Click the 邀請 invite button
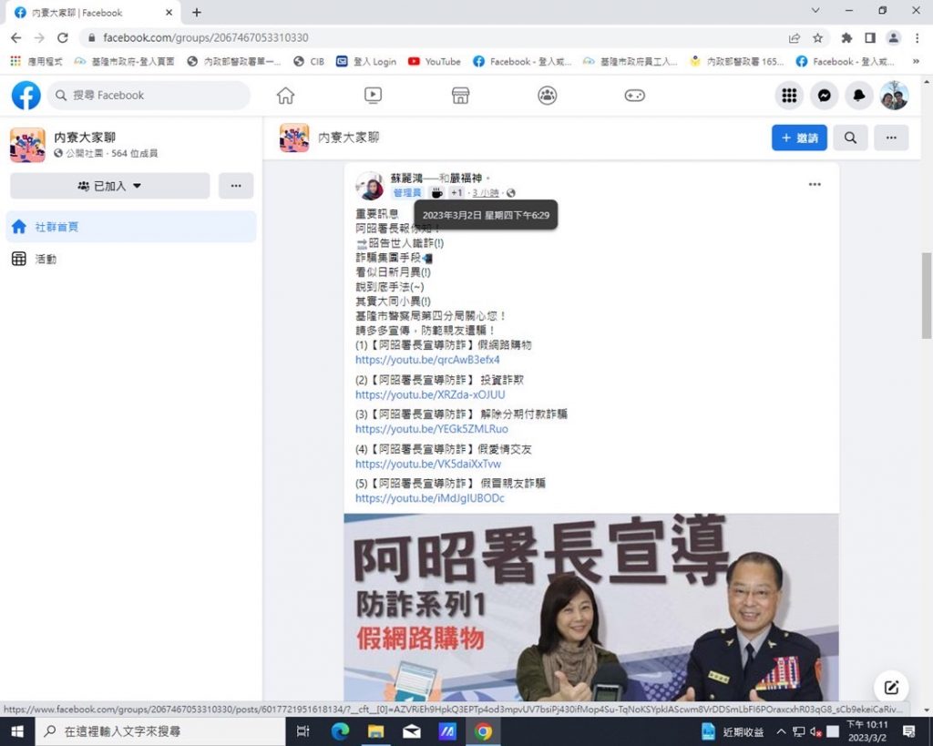The width and height of the screenshot is (933, 746). [799, 138]
